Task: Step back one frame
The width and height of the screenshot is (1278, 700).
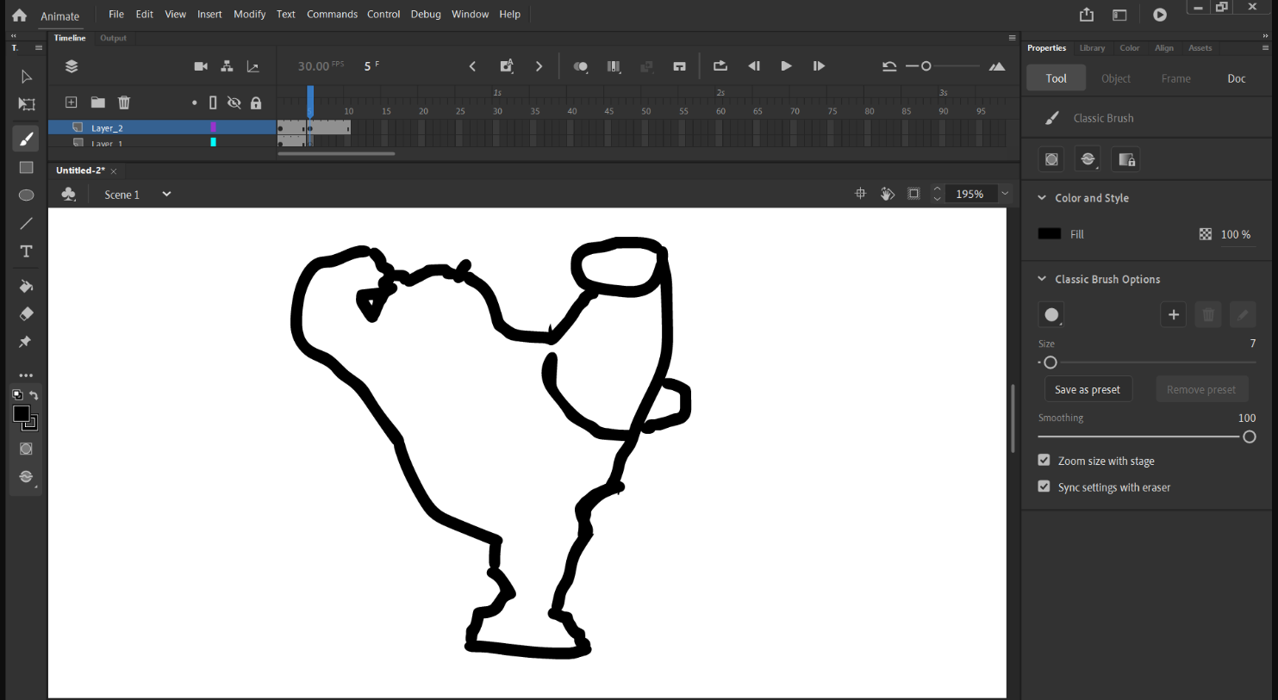Action: click(x=754, y=66)
